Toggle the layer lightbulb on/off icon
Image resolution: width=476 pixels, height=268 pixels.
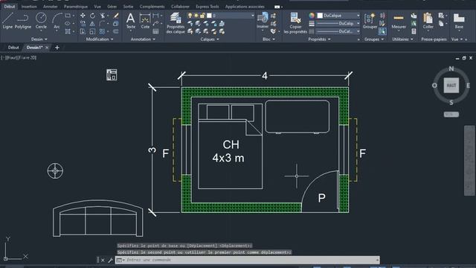coord(190,16)
